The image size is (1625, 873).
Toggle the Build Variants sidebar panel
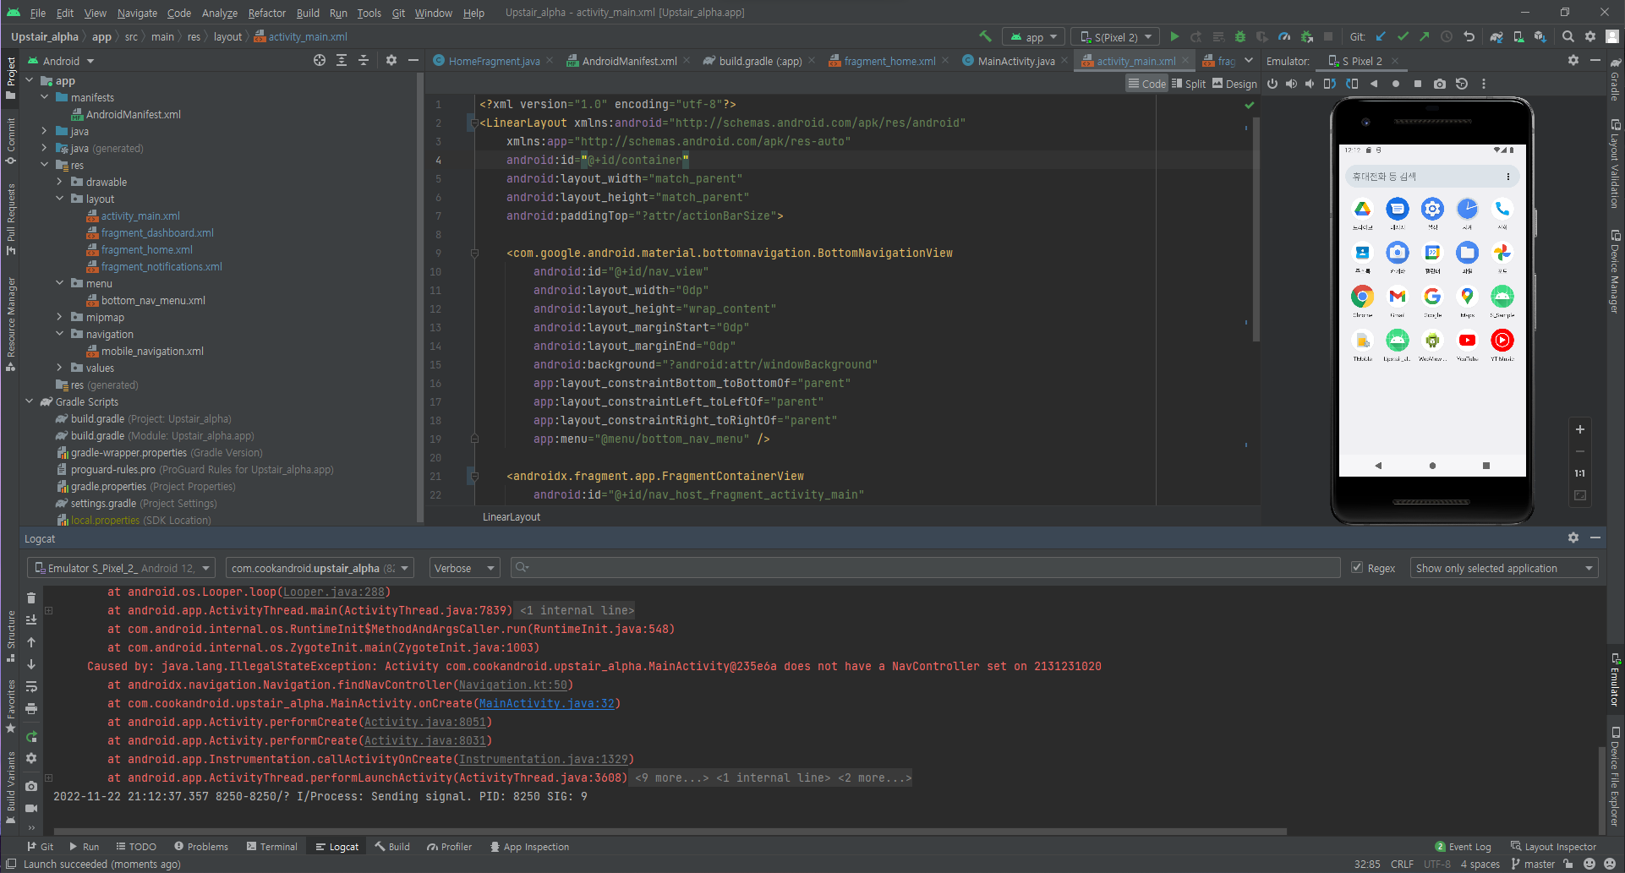[x=10, y=787]
